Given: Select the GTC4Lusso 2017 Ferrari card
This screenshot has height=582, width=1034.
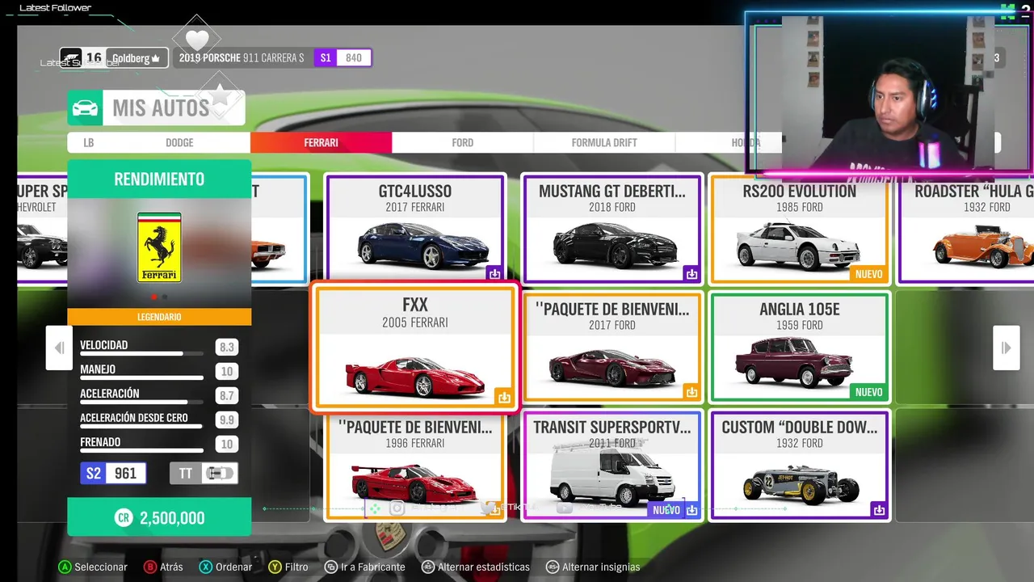Looking at the screenshot, I should (415, 229).
